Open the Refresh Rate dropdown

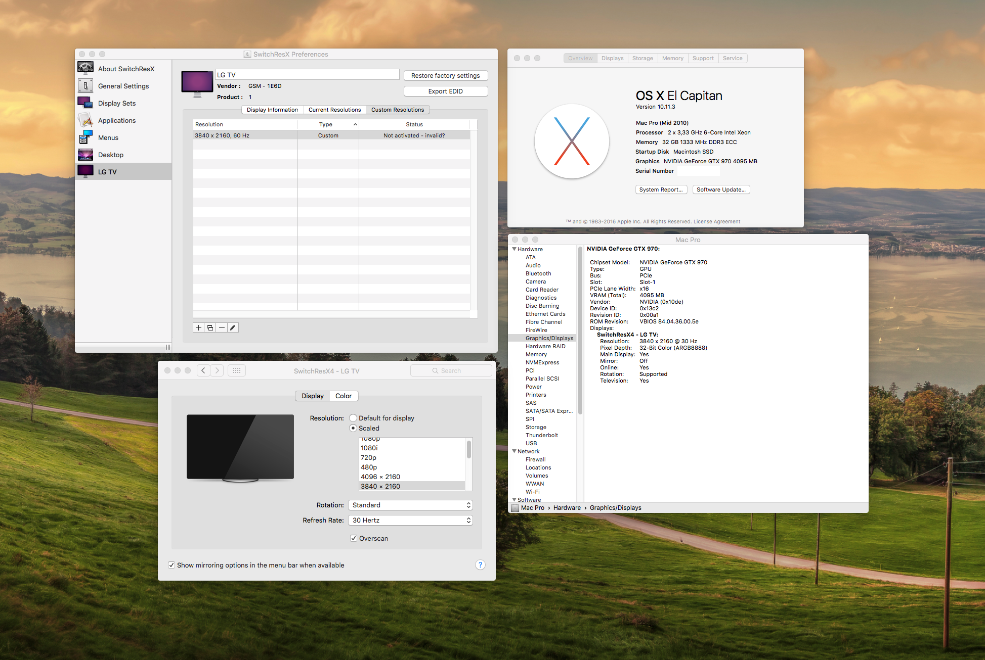click(x=410, y=520)
